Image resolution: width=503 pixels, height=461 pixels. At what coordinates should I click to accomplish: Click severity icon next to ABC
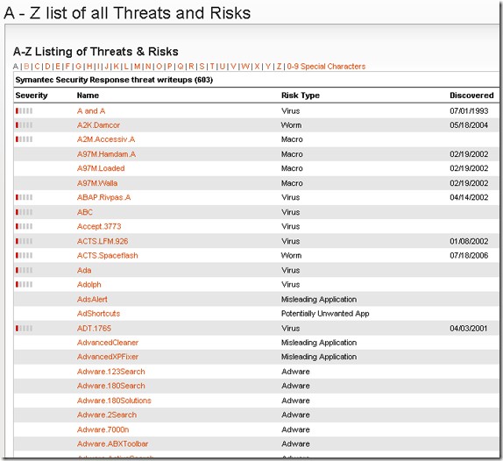(x=24, y=212)
